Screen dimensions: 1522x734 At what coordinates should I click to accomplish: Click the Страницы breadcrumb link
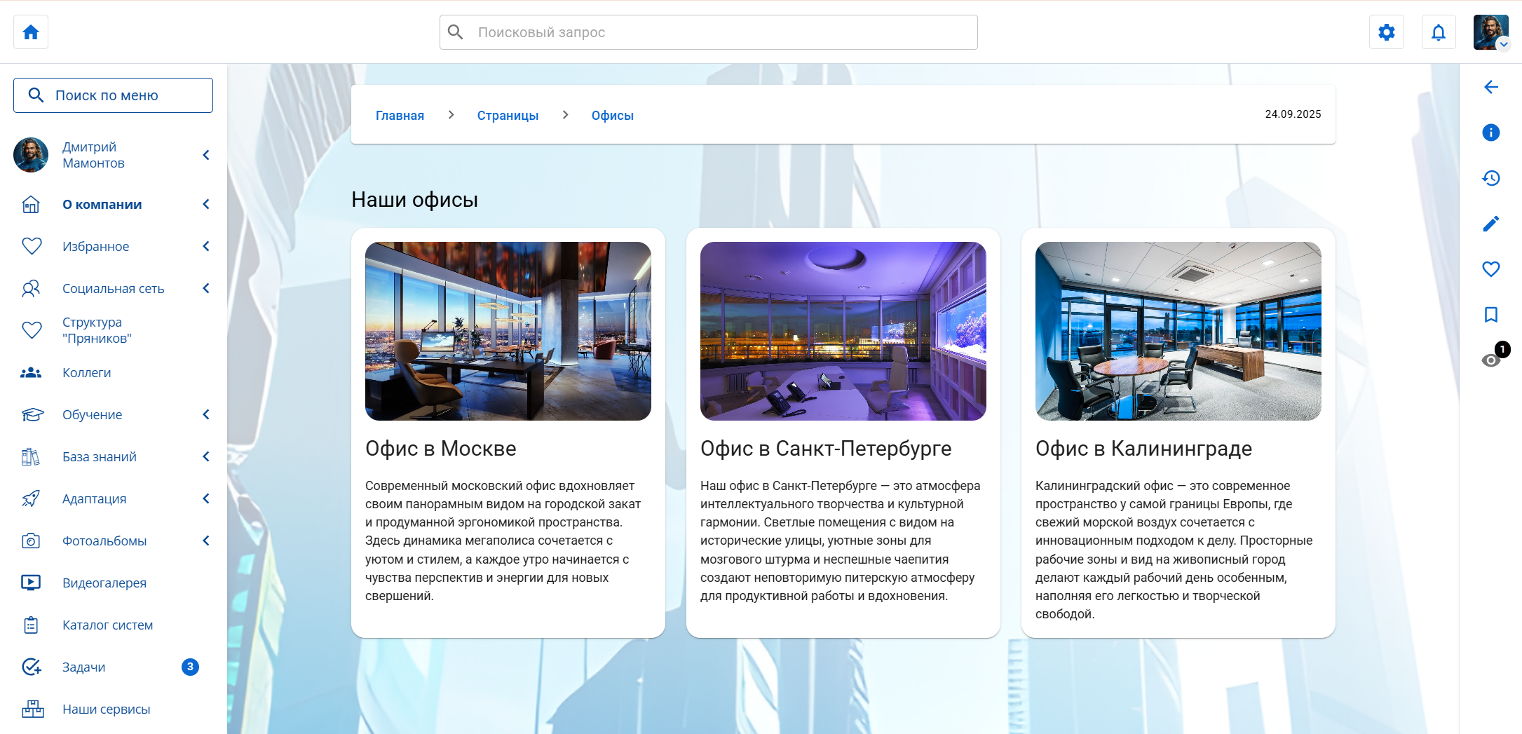tap(508, 116)
